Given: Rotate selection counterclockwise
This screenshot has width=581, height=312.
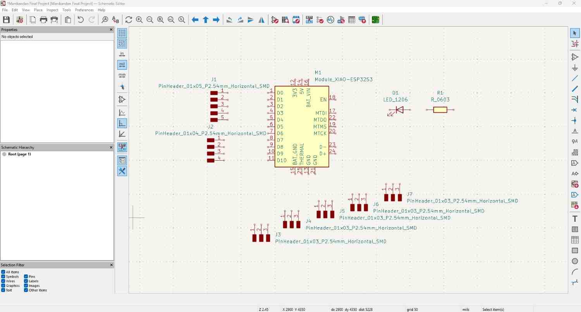Looking at the screenshot, I should [x=230, y=20].
